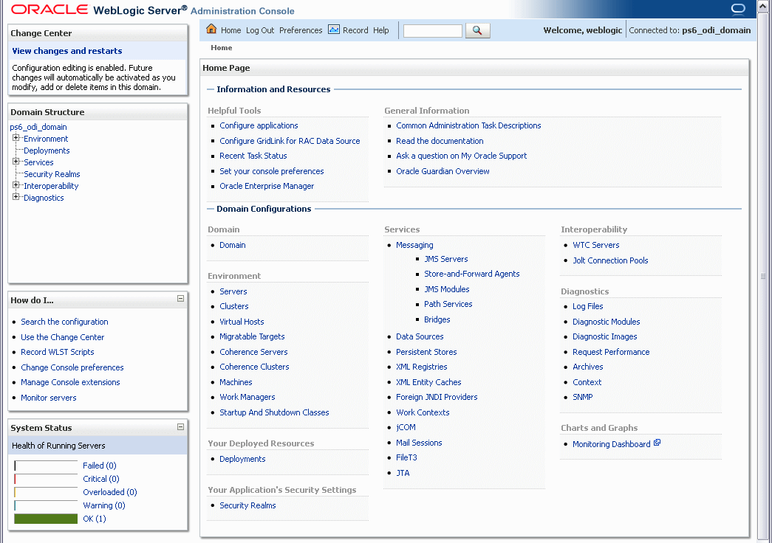
Task: Open Oracle Guardian Overview link
Action: point(443,171)
